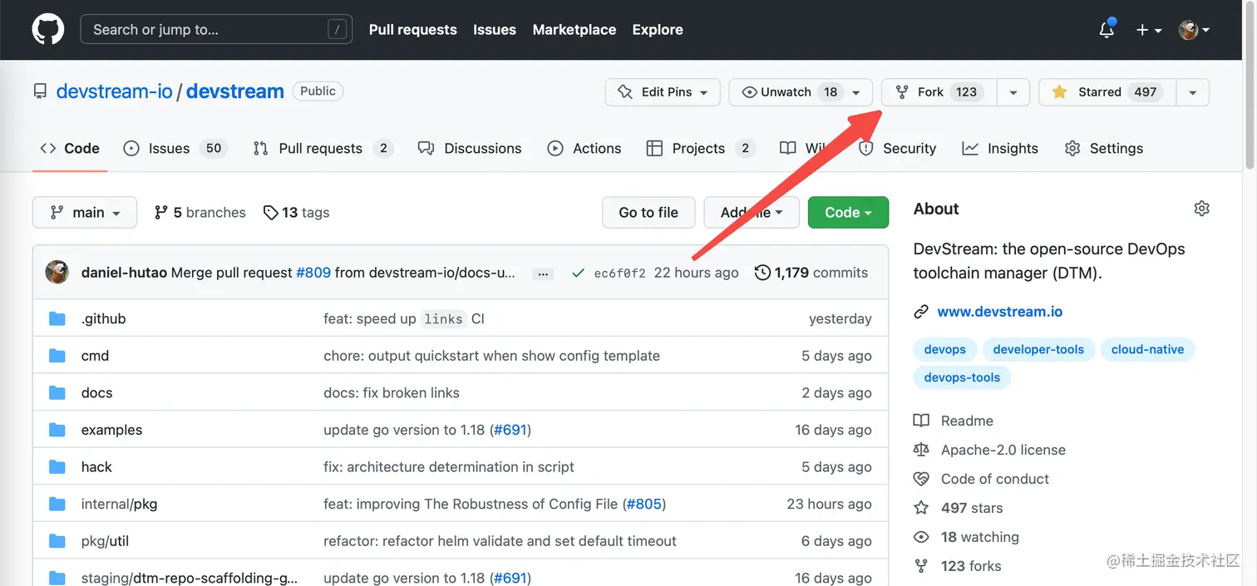The width and height of the screenshot is (1257, 586).
Task: Open the user avatar menu
Action: point(1194,29)
